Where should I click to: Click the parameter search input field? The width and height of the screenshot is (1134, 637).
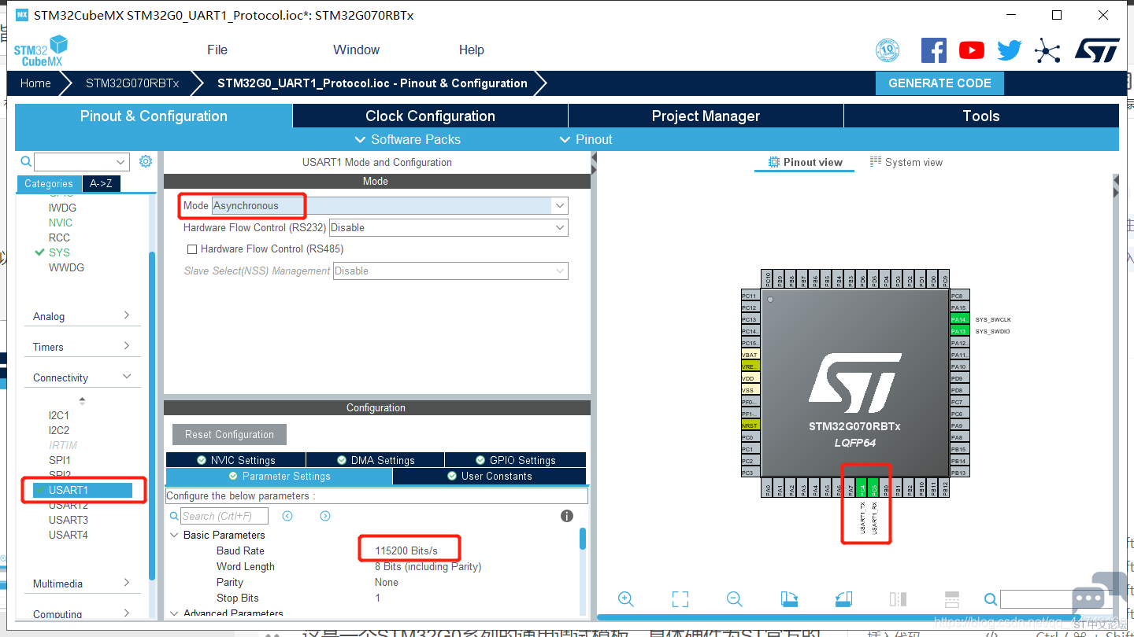pos(224,516)
